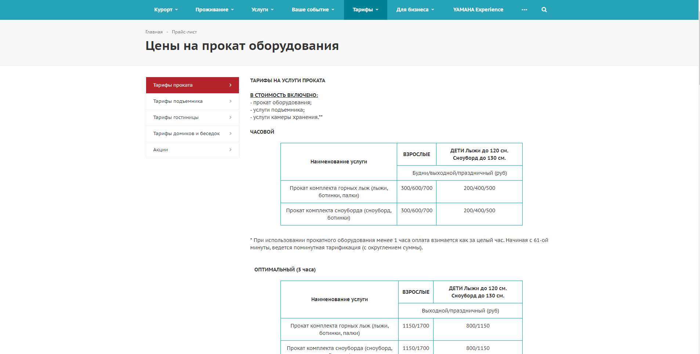
Task: Open the Тарифы menu tab
Action: click(x=365, y=10)
